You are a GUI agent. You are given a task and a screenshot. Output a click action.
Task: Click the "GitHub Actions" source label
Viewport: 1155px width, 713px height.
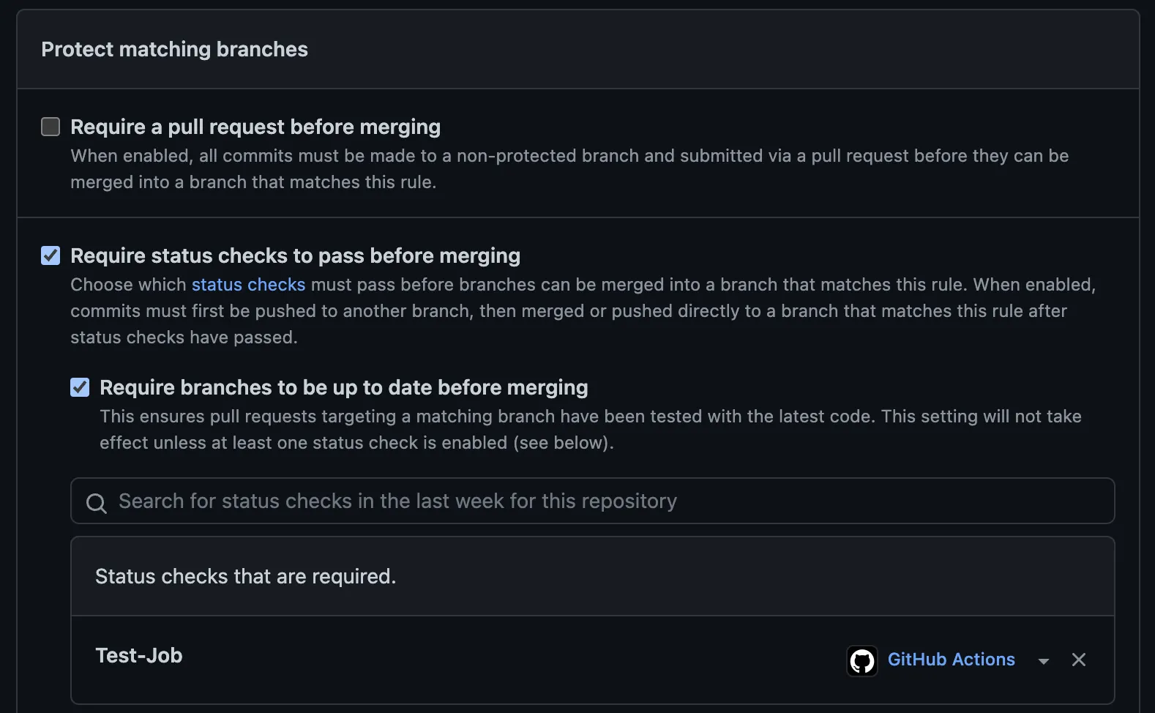[x=951, y=660]
